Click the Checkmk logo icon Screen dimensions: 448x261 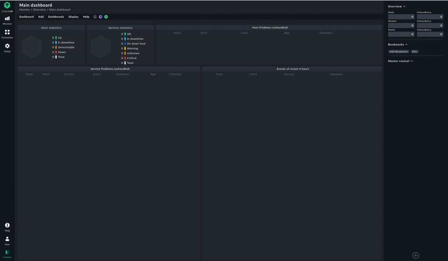click(x=7, y=6)
